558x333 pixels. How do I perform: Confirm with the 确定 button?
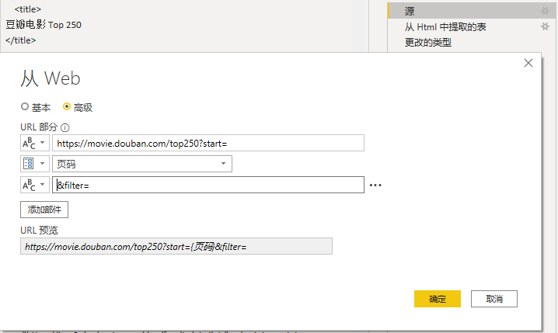[438, 299]
